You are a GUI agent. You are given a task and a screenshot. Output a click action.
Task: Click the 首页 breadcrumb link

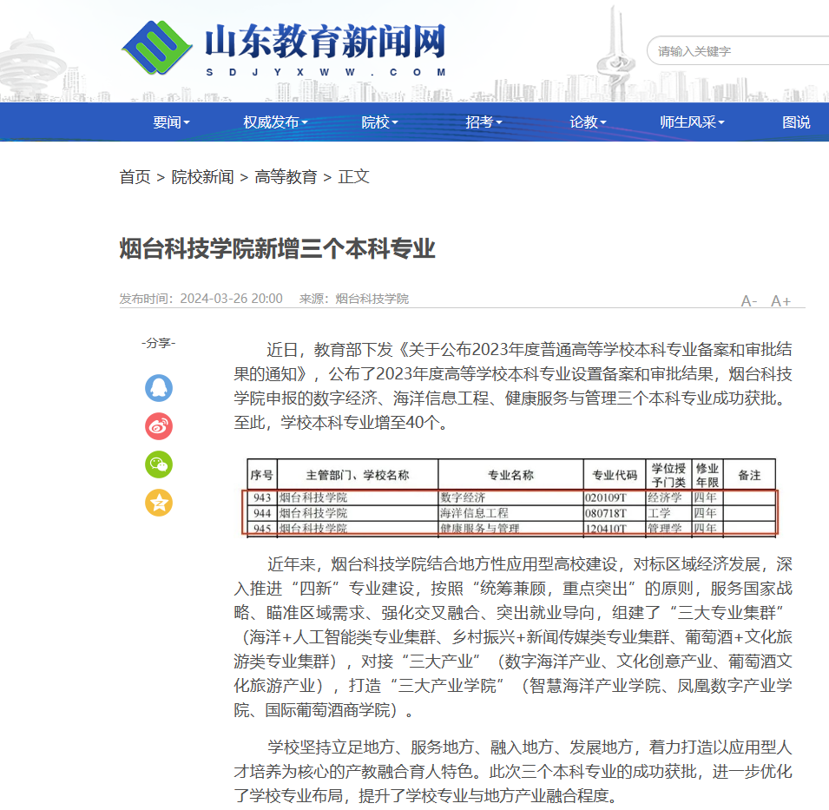[x=135, y=177]
